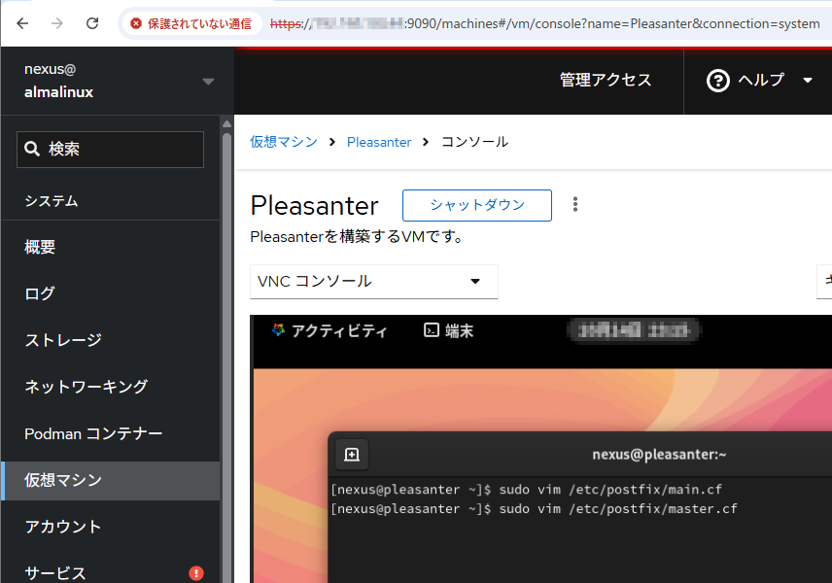
Task: Select ネットワーキング in the sidebar
Action: [x=87, y=387]
